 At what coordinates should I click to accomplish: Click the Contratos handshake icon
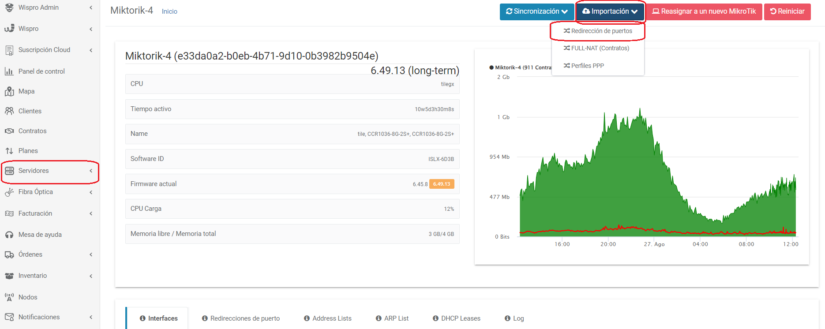click(x=9, y=131)
